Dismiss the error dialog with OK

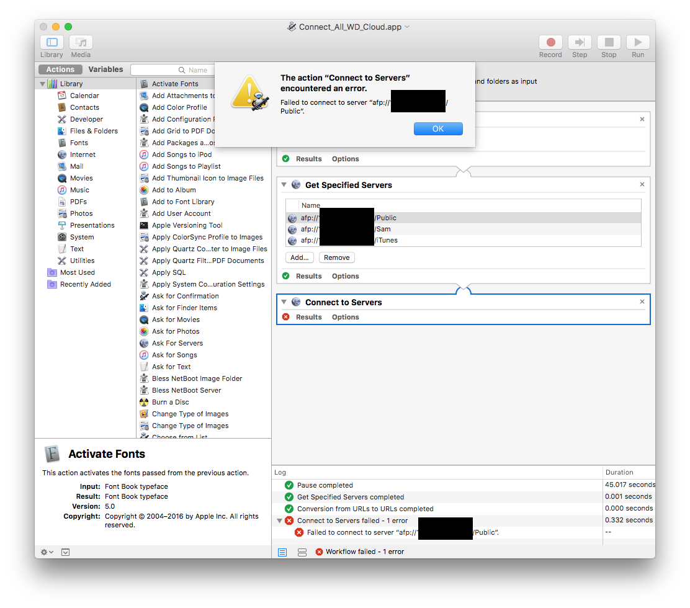click(x=438, y=129)
